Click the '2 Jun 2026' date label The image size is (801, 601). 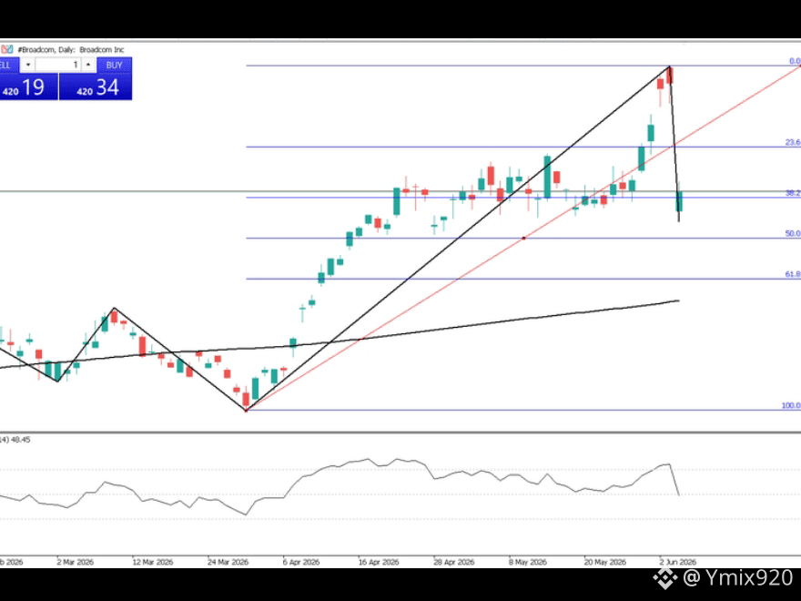[x=677, y=562]
